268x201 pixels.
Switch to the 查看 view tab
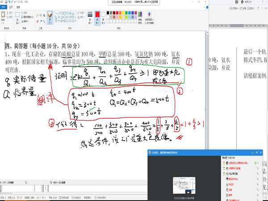(18, 8)
